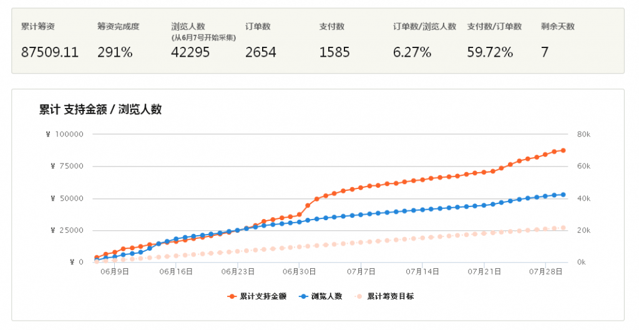Screen dimensions: 639x330
Task: Select the 剩余天数 value 7
Action: point(545,52)
